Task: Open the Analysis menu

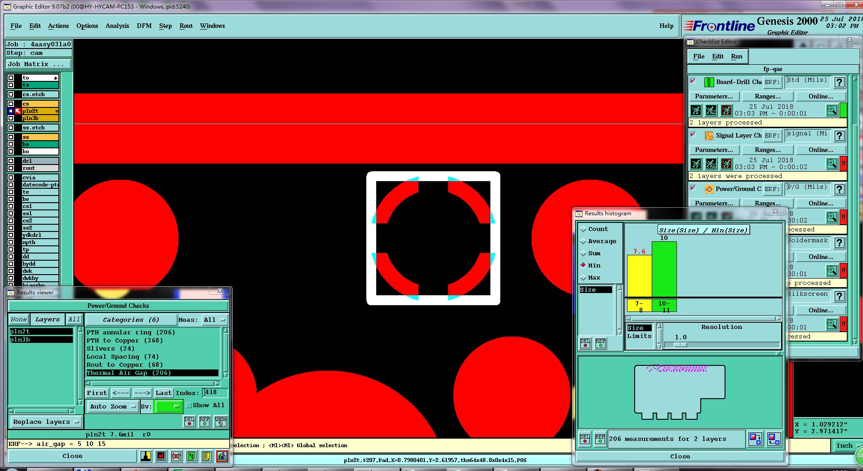Action: (x=117, y=26)
